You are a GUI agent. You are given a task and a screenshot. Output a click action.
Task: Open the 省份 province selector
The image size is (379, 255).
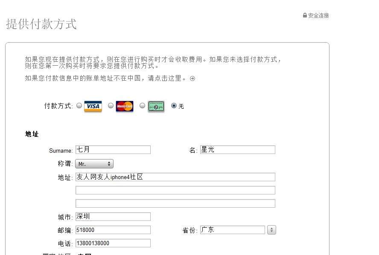click(233, 229)
